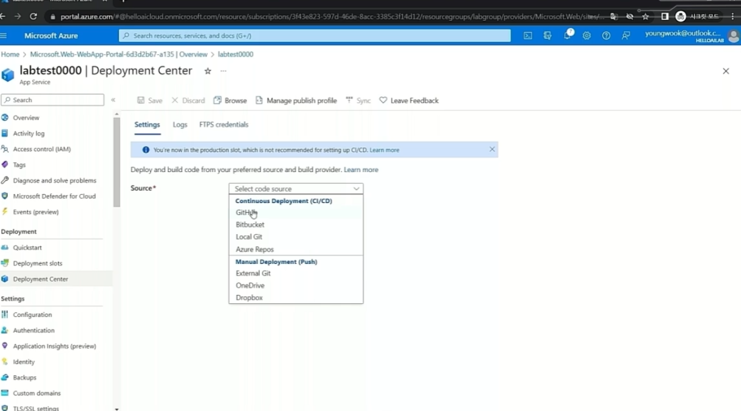This screenshot has width=741, height=411.
Task: Expand the Select code source dropdown
Action: 296,189
